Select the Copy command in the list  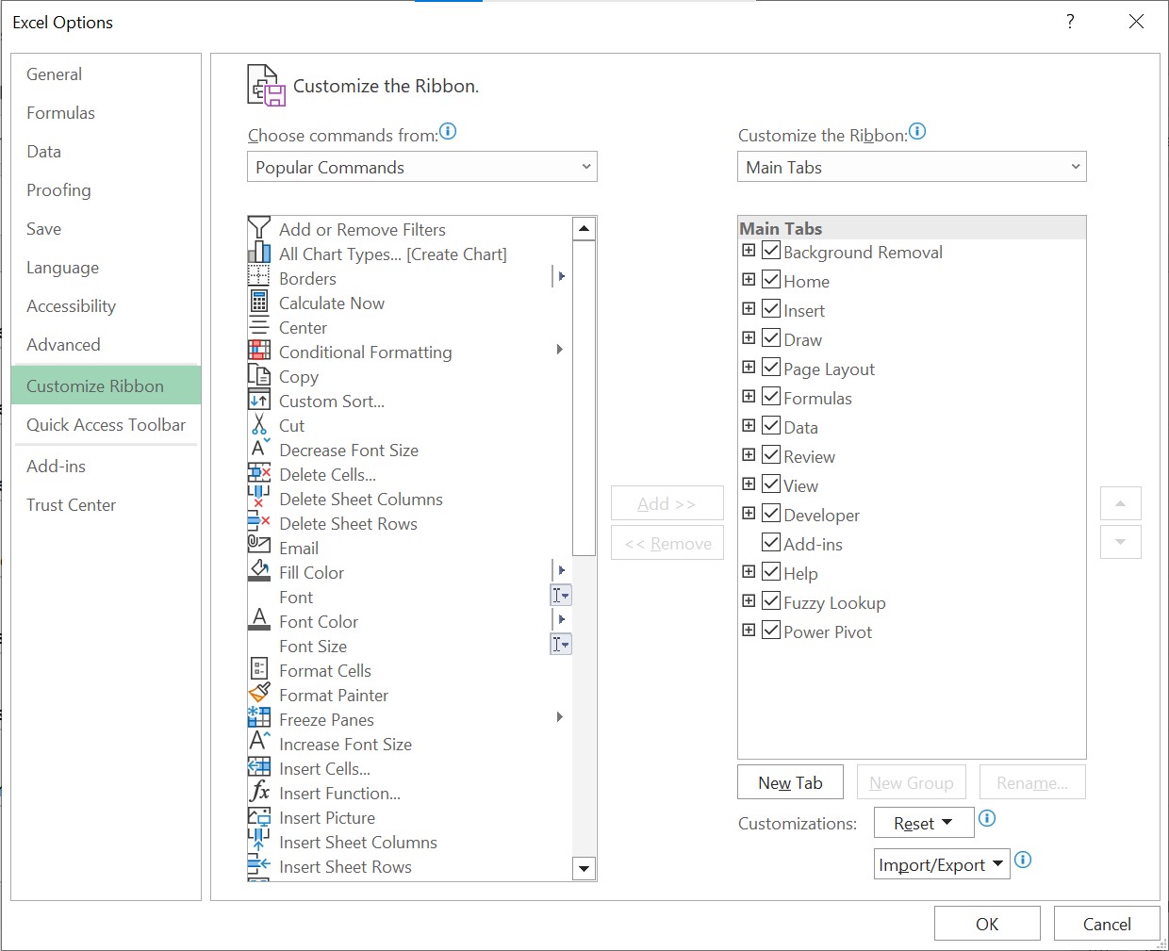coord(298,376)
